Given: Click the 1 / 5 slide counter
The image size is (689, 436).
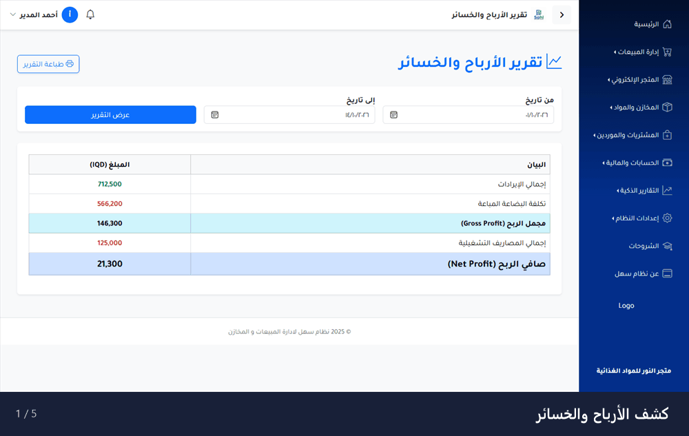Looking at the screenshot, I should [26, 414].
